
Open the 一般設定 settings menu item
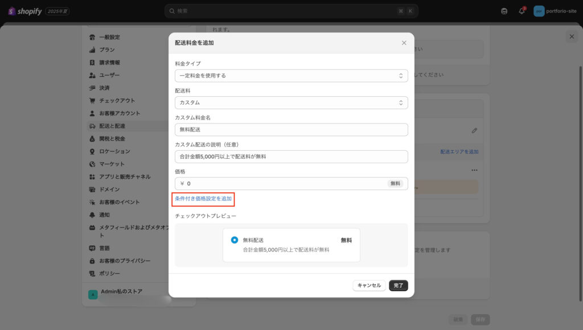coord(109,37)
